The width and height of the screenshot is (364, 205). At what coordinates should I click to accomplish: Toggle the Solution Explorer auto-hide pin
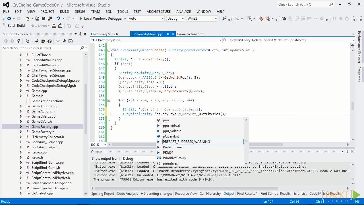click(80, 34)
